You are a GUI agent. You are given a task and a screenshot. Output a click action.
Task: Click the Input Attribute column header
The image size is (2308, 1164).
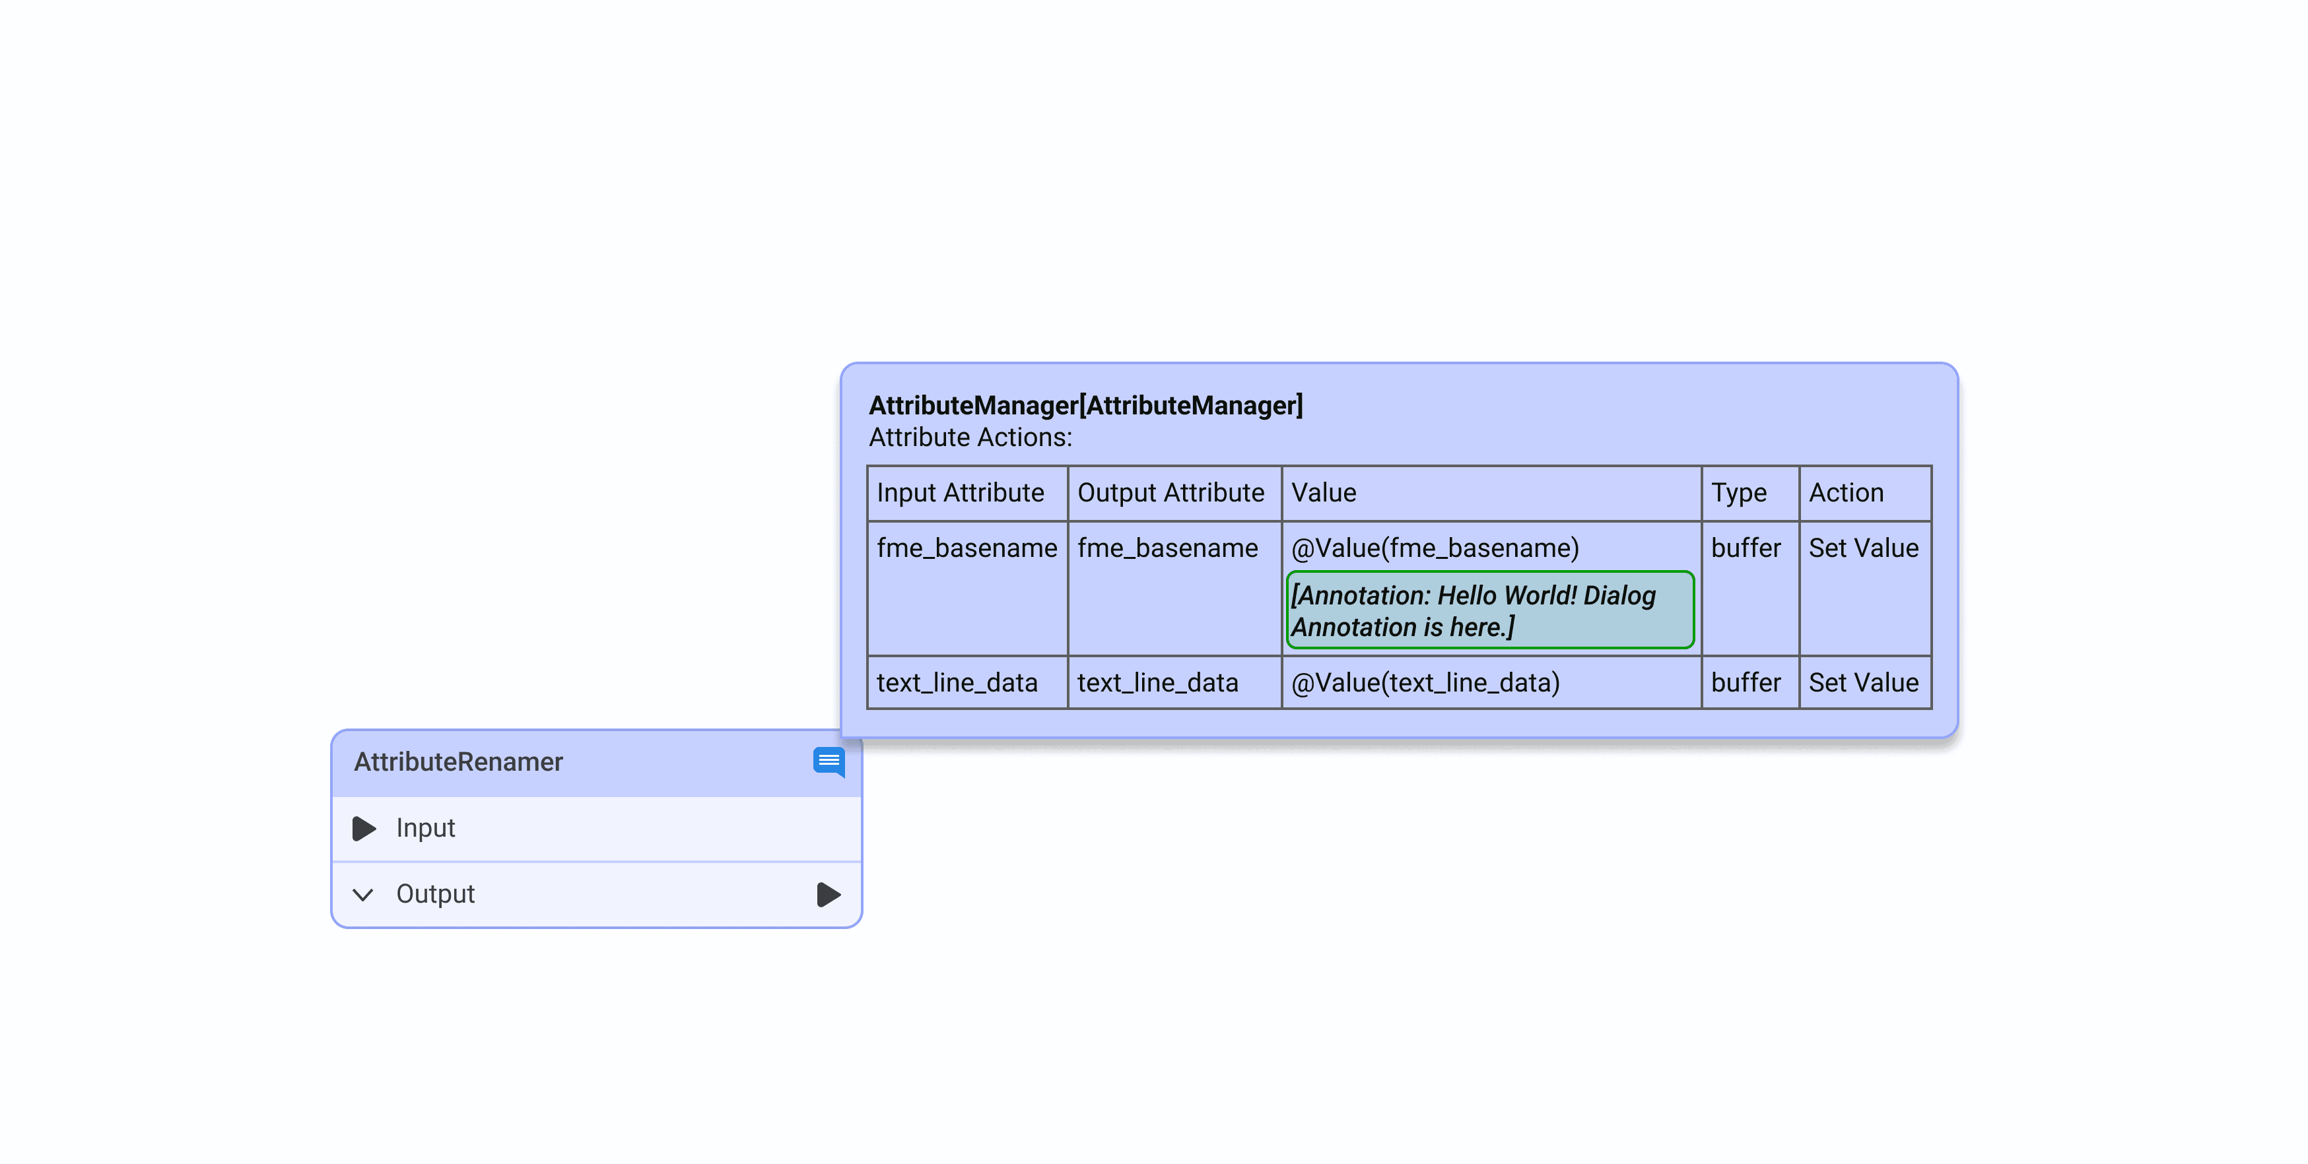pyautogui.click(x=960, y=494)
